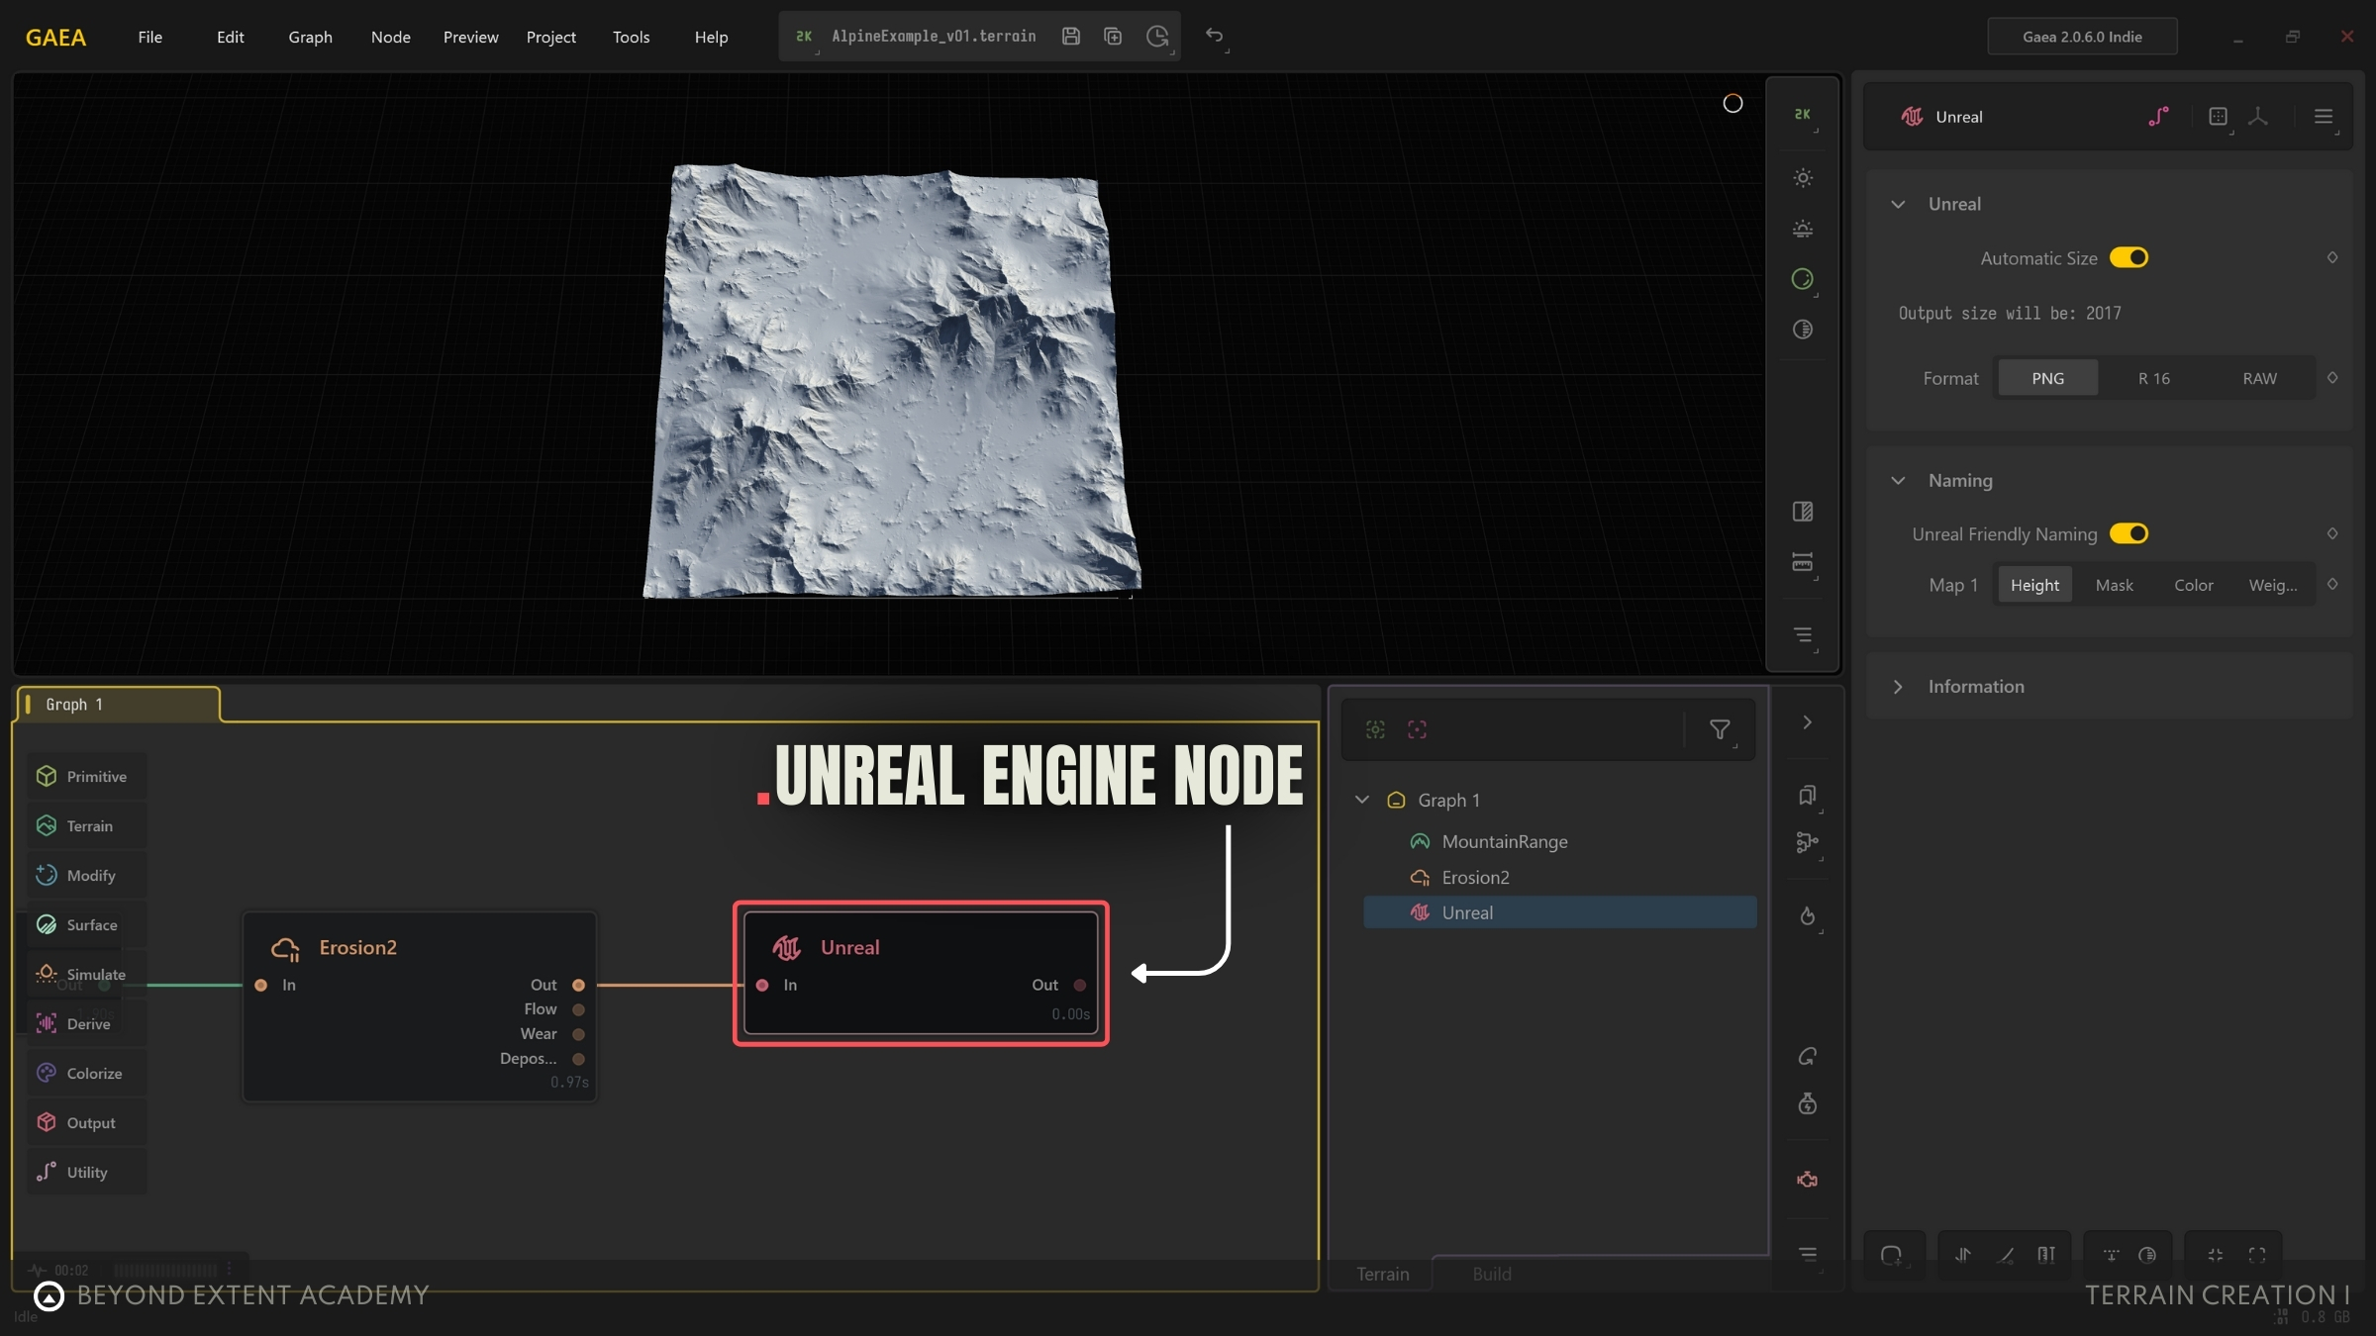The height and width of the screenshot is (1336, 2376).
Task: Toggle Automatic Size switch
Action: [x=2128, y=258]
